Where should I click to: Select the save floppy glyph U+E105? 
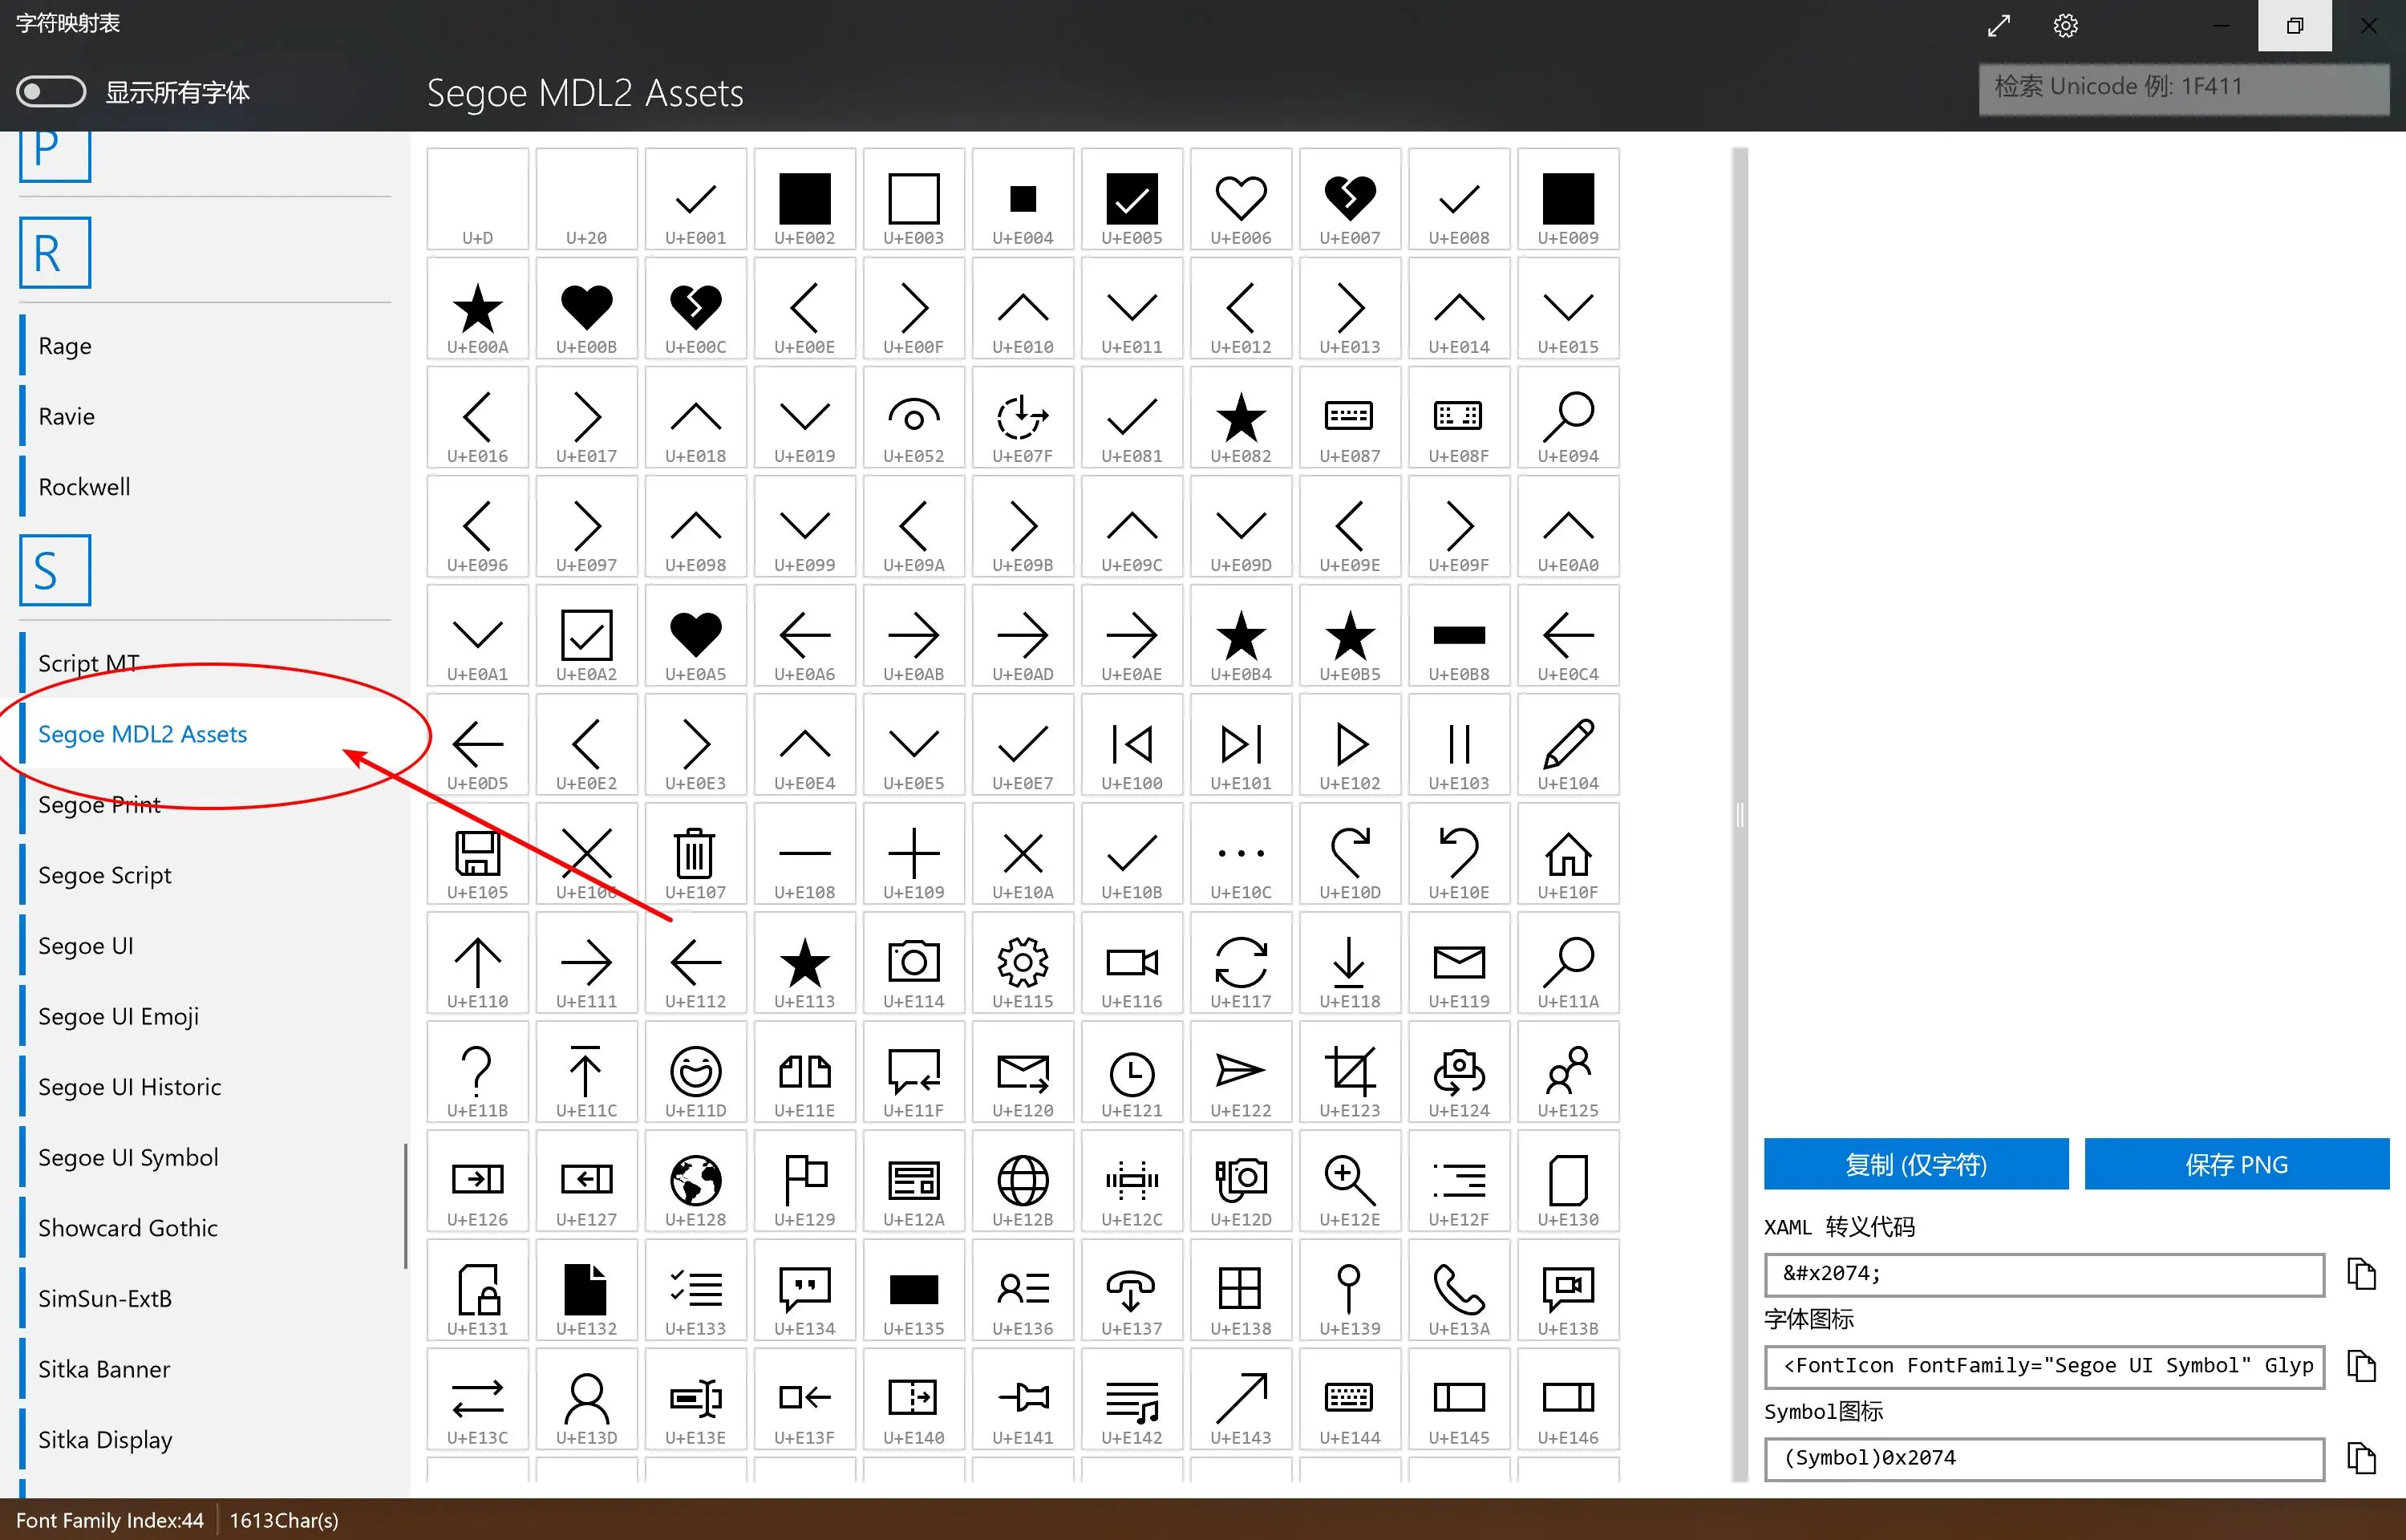click(x=477, y=854)
